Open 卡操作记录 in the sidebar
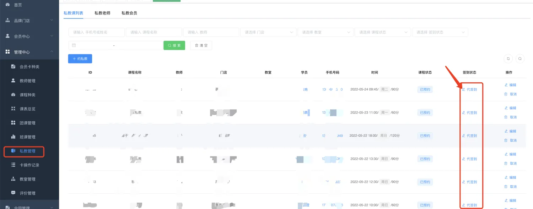 click(x=29, y=165)
